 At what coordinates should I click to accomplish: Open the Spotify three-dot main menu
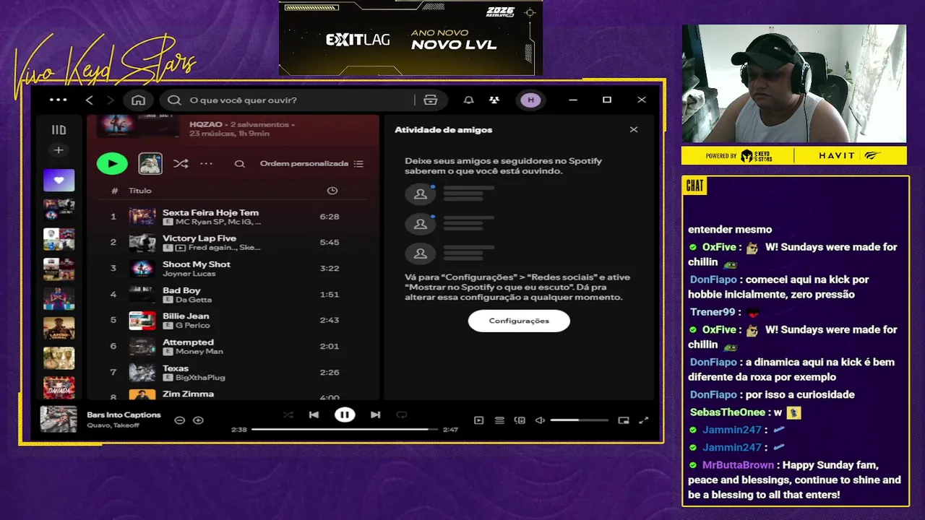pyautogui.click(x=58, y=100)
